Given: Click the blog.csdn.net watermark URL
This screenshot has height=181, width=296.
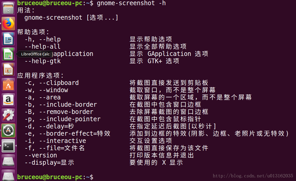Looking at the screenshot, I should pos(253,176).
